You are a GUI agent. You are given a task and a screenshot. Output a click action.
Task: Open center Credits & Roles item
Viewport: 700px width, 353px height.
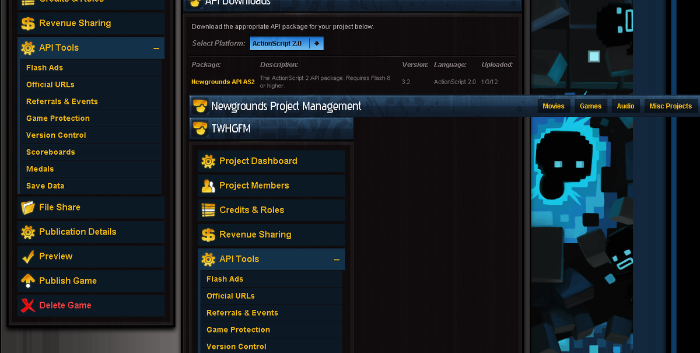pyautogui.click(x=271, y=210)
